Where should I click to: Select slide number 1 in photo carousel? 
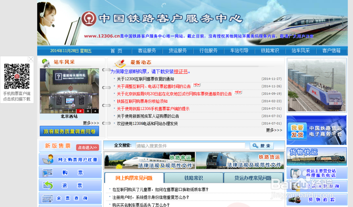[72, 111]
